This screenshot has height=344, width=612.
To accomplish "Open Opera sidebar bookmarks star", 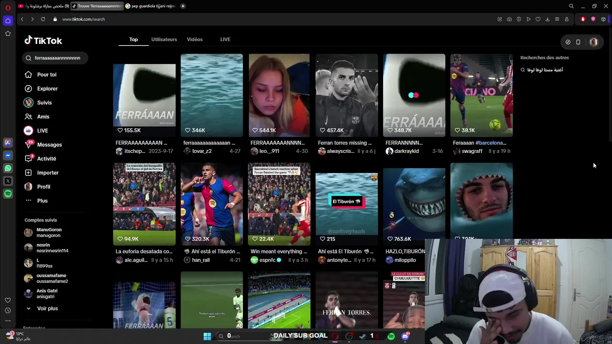I will (8, 33).
